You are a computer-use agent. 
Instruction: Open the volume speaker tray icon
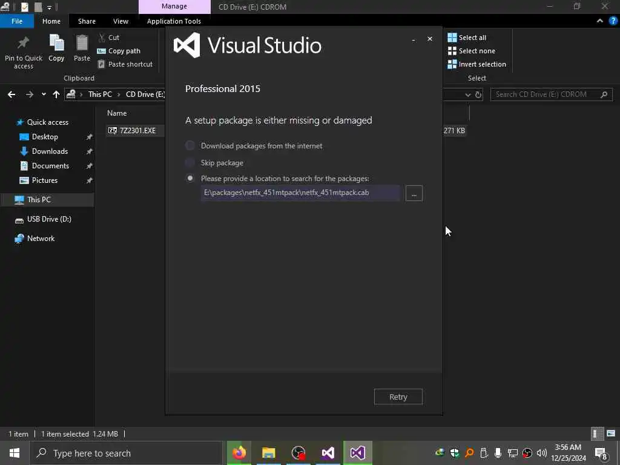pyautogui.click(x=542, y=453)
